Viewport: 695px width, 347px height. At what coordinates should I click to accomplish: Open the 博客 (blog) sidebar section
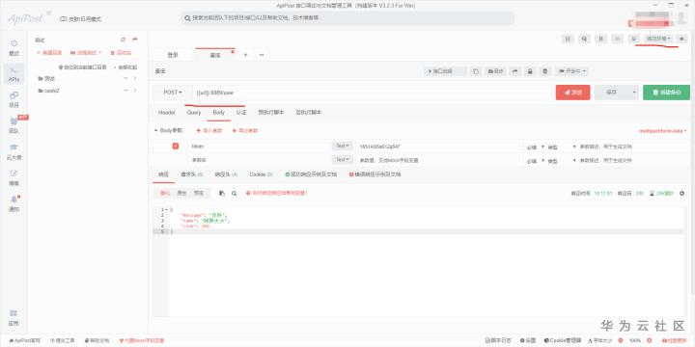(x=14, y=177)
